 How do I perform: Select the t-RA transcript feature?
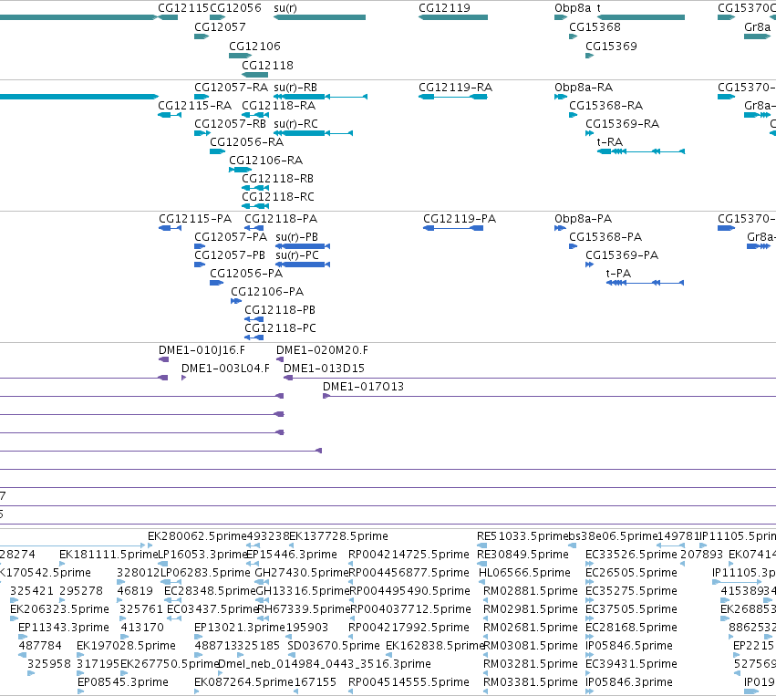(x=641, y=151)
